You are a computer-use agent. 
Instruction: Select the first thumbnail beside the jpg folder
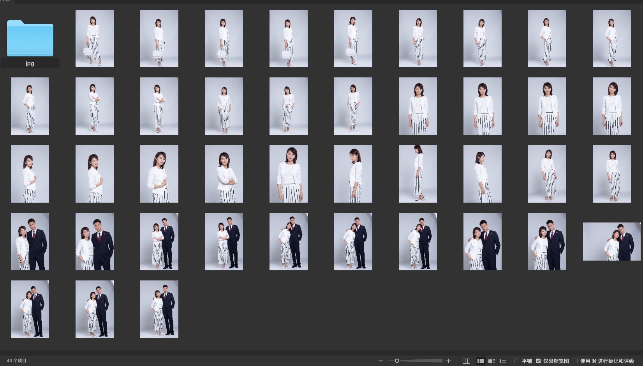tap(95, 39)
